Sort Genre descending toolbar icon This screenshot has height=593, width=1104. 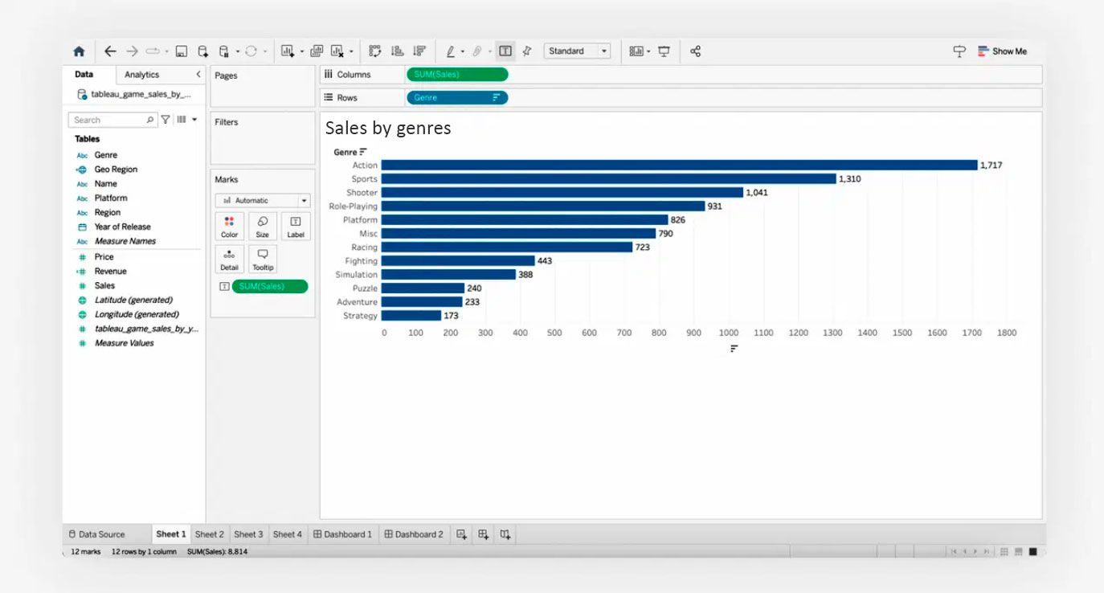pos(419,51)
